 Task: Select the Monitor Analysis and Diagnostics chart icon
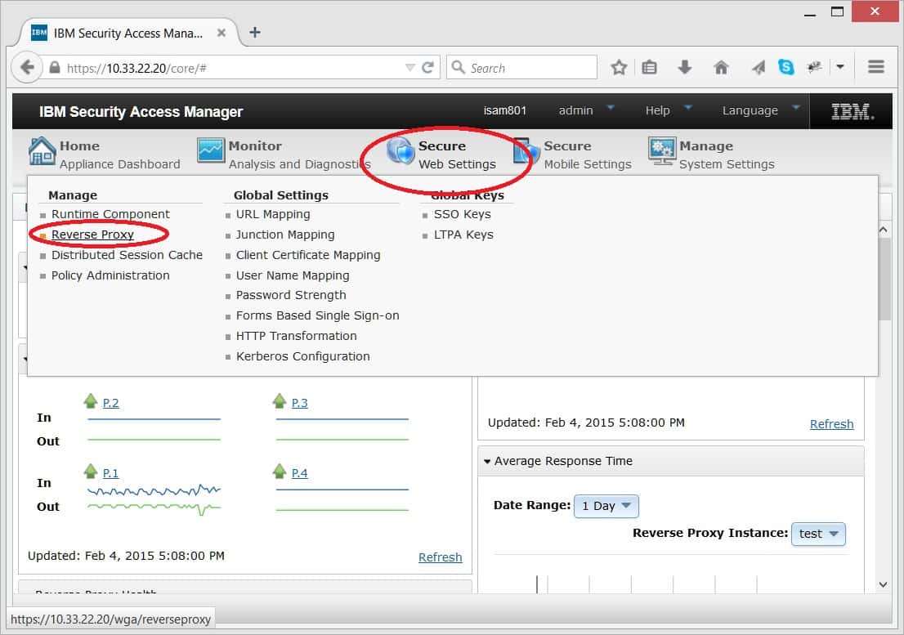click(211, 150)
